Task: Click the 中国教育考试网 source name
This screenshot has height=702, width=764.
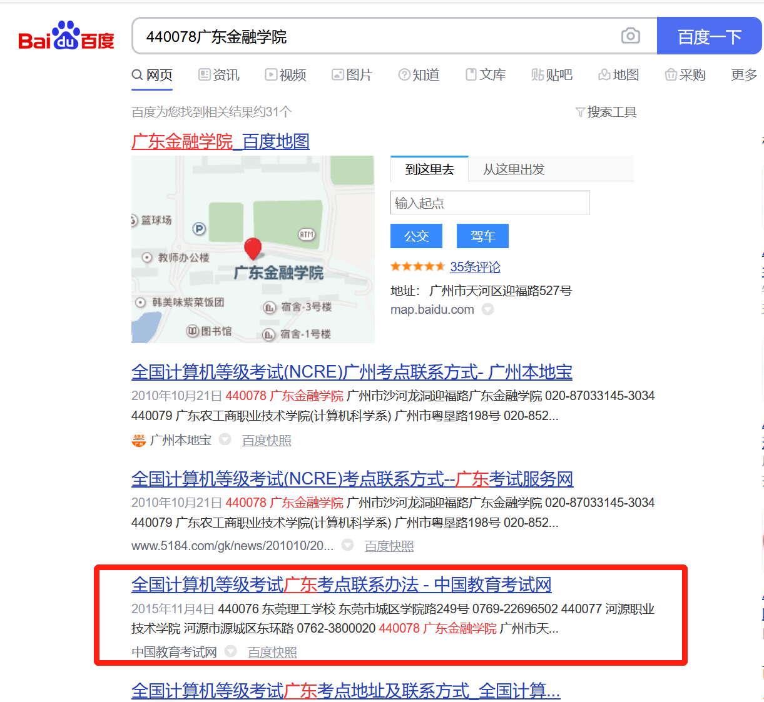Action: tap(174, 652)
